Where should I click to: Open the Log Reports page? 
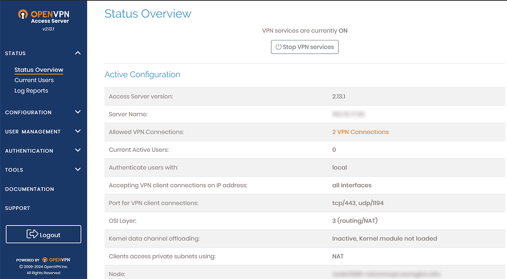[x=31, y=91]
